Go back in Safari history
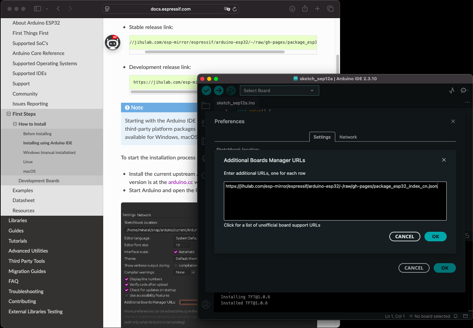The image size is (473, 328). coord(58,9)
